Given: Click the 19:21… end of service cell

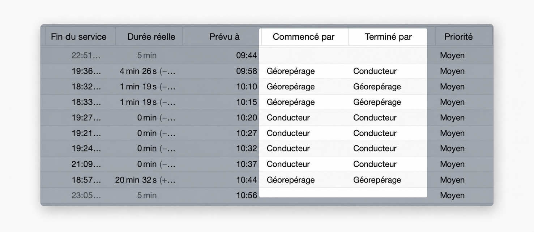Looking at the screenshot, I should (86, 133).
